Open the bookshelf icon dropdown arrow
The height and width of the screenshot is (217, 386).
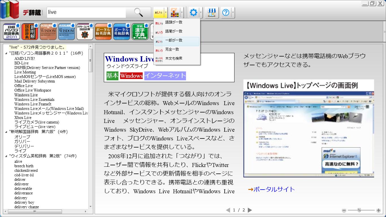click(182, 12)
